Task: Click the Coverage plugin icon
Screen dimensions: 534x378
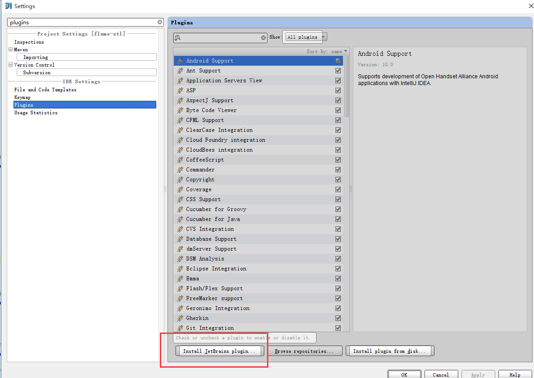Action: point(180,189)
